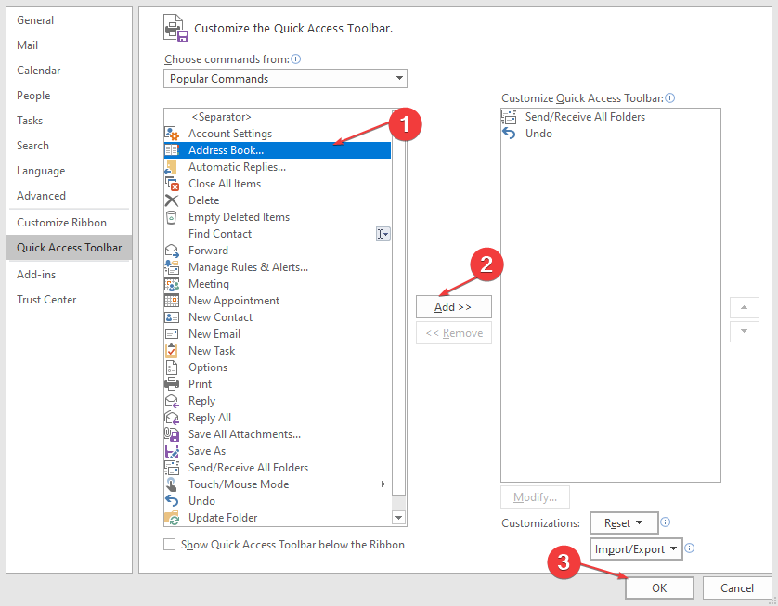Screen dimensions: 778x606
Task: Confirm with the OK button
Action: [x=659, y=588]
